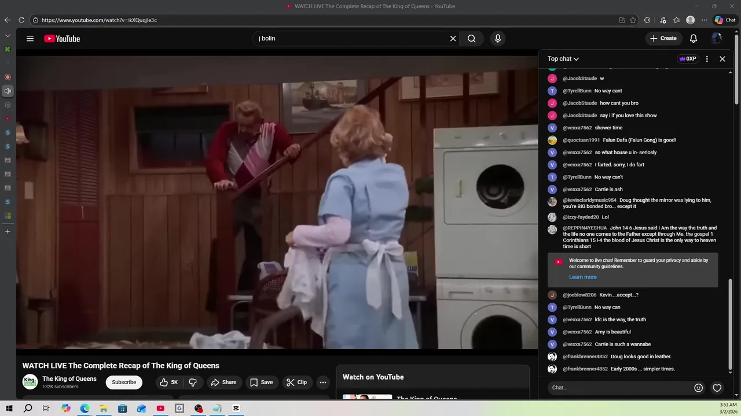Add a new tab with plus
The height and width of the screenshot is (416, 741).
pos(8,232)
